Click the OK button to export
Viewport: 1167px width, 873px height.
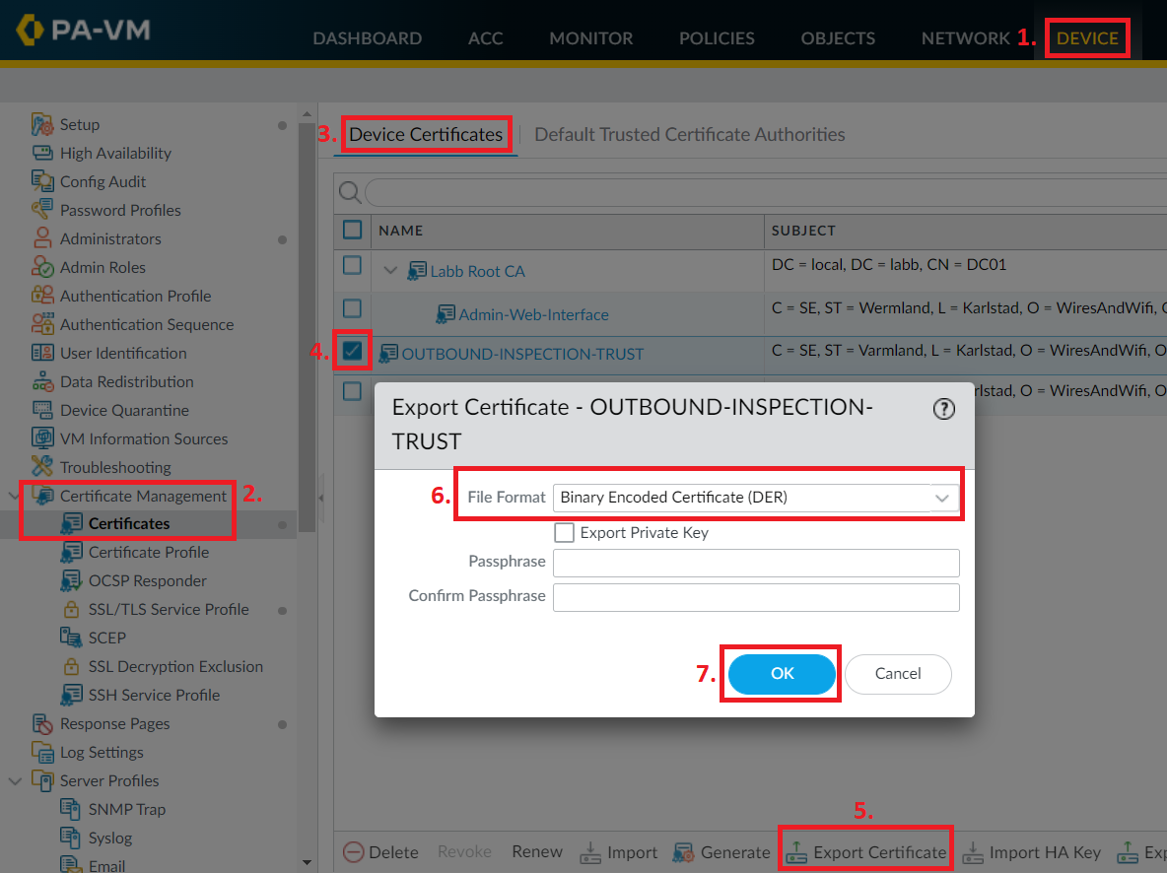pos(781,674)
